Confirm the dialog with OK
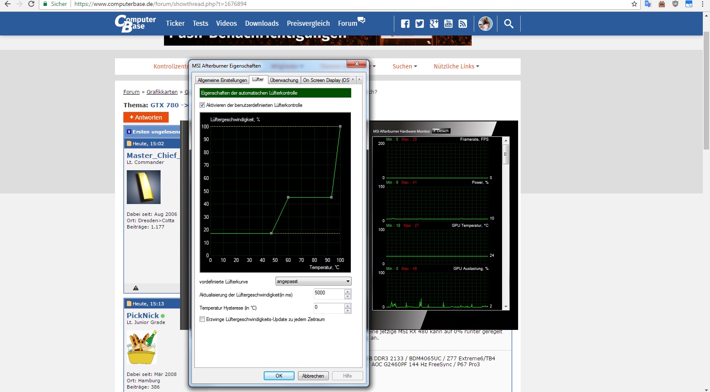The image size is (710, 392). click(x=279, y=376)
